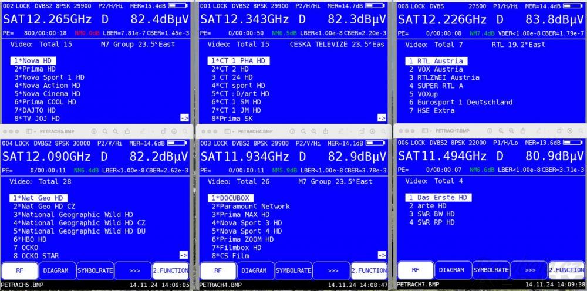
Task: Open the info inspector in PETRACH7.BMP window
Action: point(490,131)
